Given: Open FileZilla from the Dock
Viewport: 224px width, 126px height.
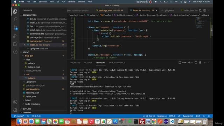Looking at the screenshot, I should [x=142, y=121].
